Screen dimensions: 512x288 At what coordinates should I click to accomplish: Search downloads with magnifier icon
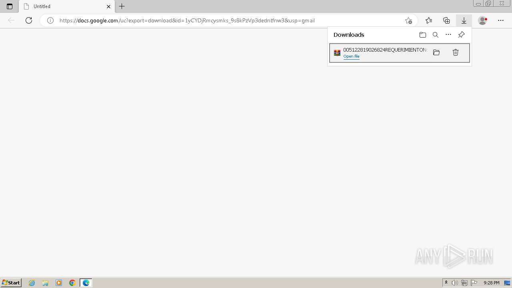tap(436, 35)
